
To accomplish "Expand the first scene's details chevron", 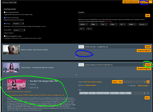I will tap(76, 57).
